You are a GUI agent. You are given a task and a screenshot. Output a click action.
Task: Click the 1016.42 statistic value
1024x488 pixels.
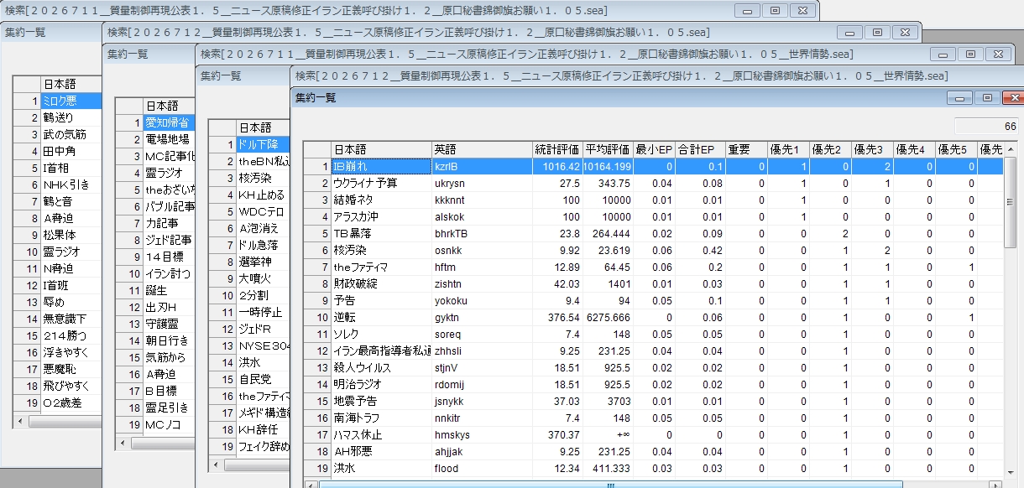pos(557,166)
